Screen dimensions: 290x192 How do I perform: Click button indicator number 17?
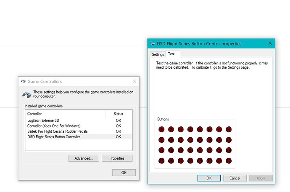(x=161, y=150)
